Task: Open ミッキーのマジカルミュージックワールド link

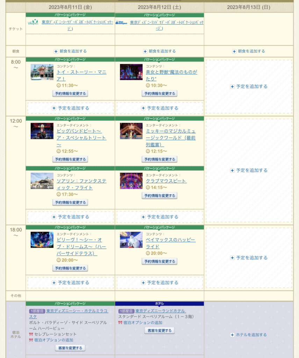Action: click(171, 138)
